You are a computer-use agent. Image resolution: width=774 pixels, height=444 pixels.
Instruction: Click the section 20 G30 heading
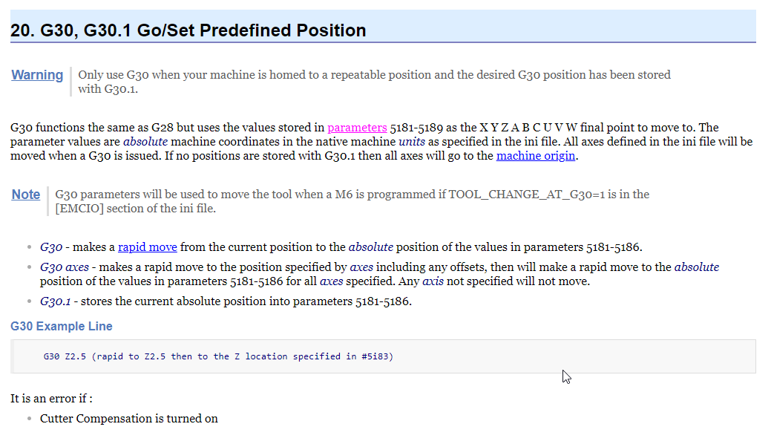pyautogui.click(x=188, y=30)
